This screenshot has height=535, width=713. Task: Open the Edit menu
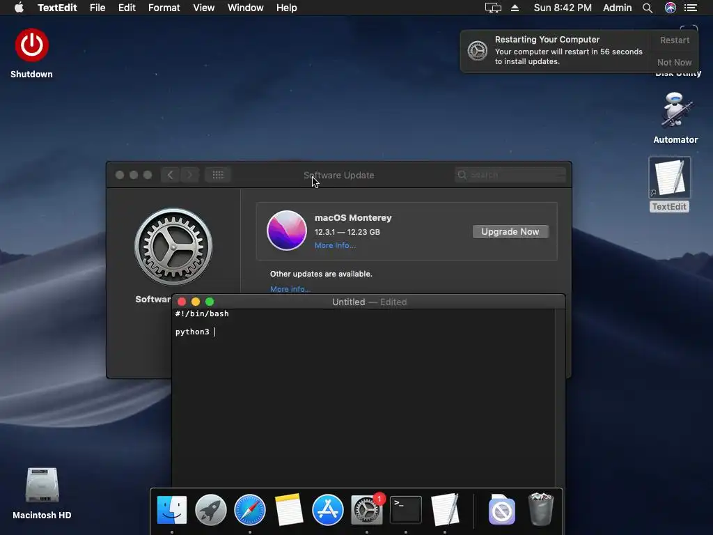(127, 8)
